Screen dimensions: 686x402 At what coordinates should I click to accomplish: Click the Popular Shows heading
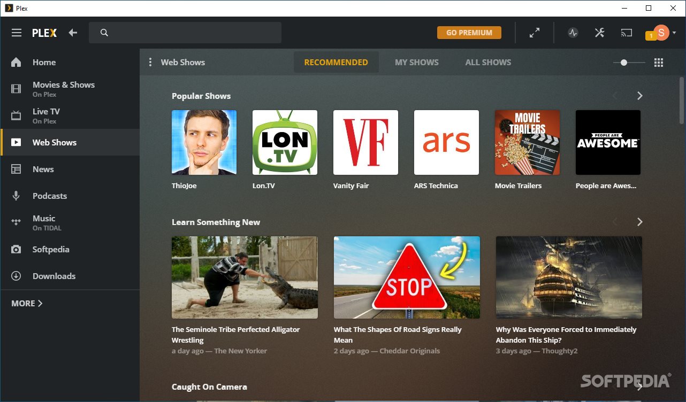coord(201,96)
